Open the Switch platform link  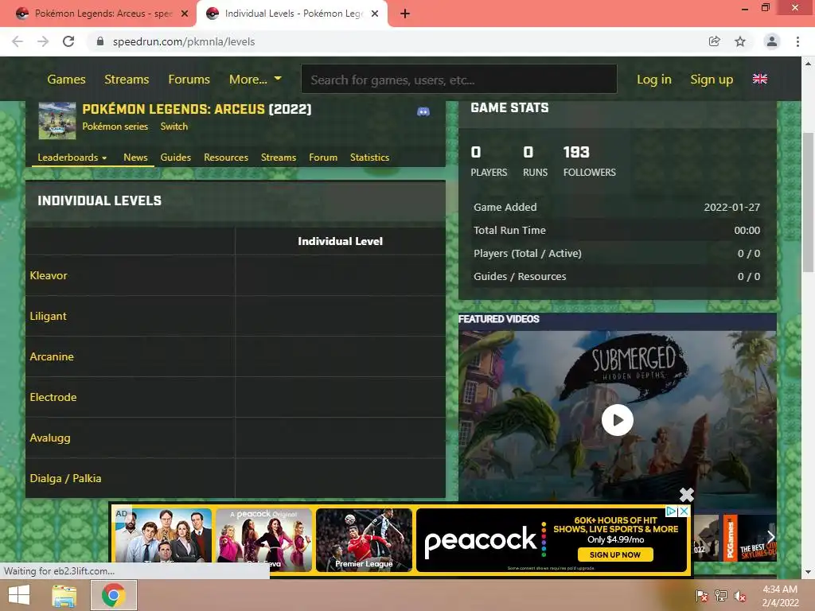[174, 126]
